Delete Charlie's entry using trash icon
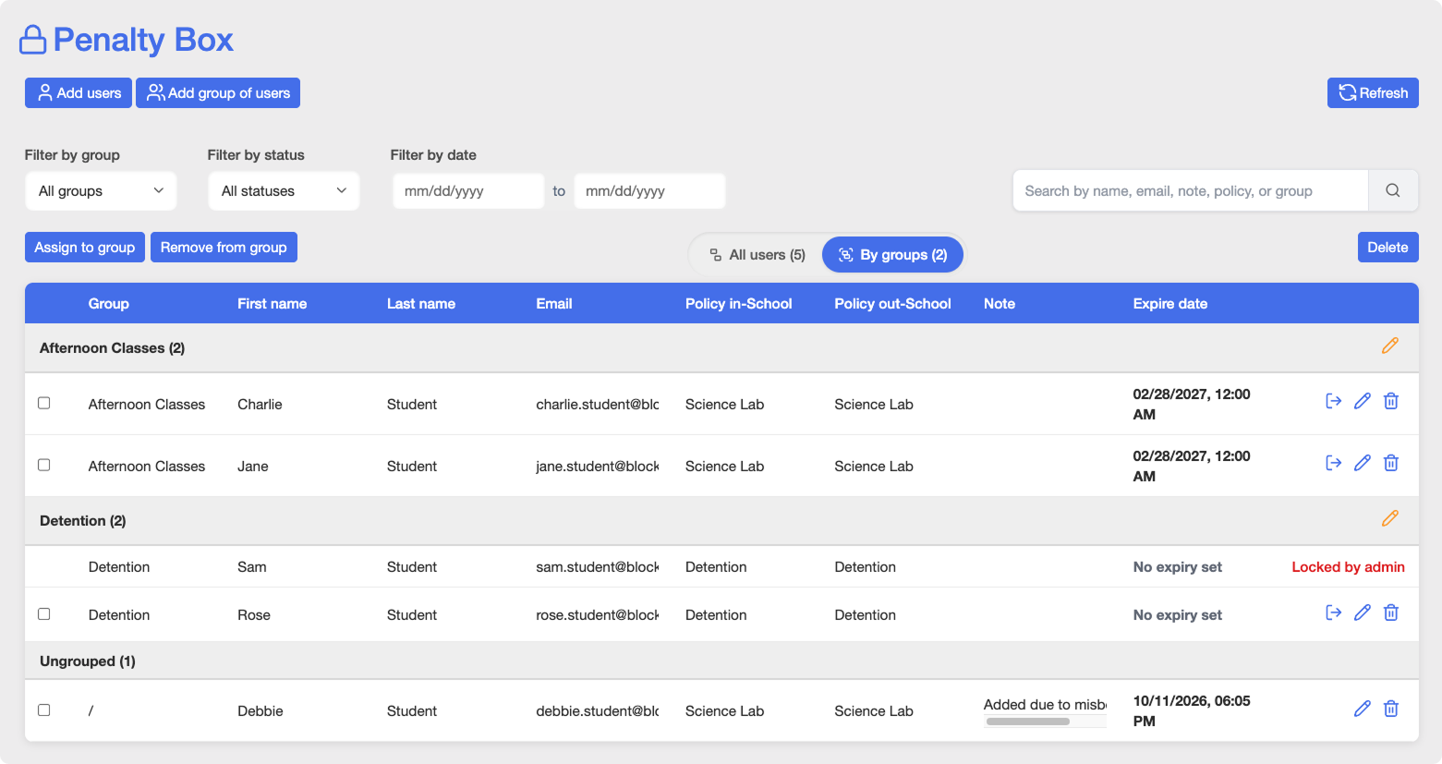 pos(1391,401)
